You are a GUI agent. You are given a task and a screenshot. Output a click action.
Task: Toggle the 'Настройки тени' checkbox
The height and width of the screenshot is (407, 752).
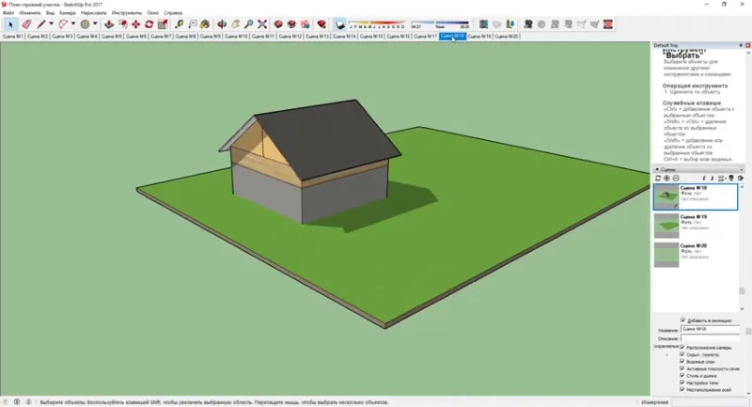682,383
